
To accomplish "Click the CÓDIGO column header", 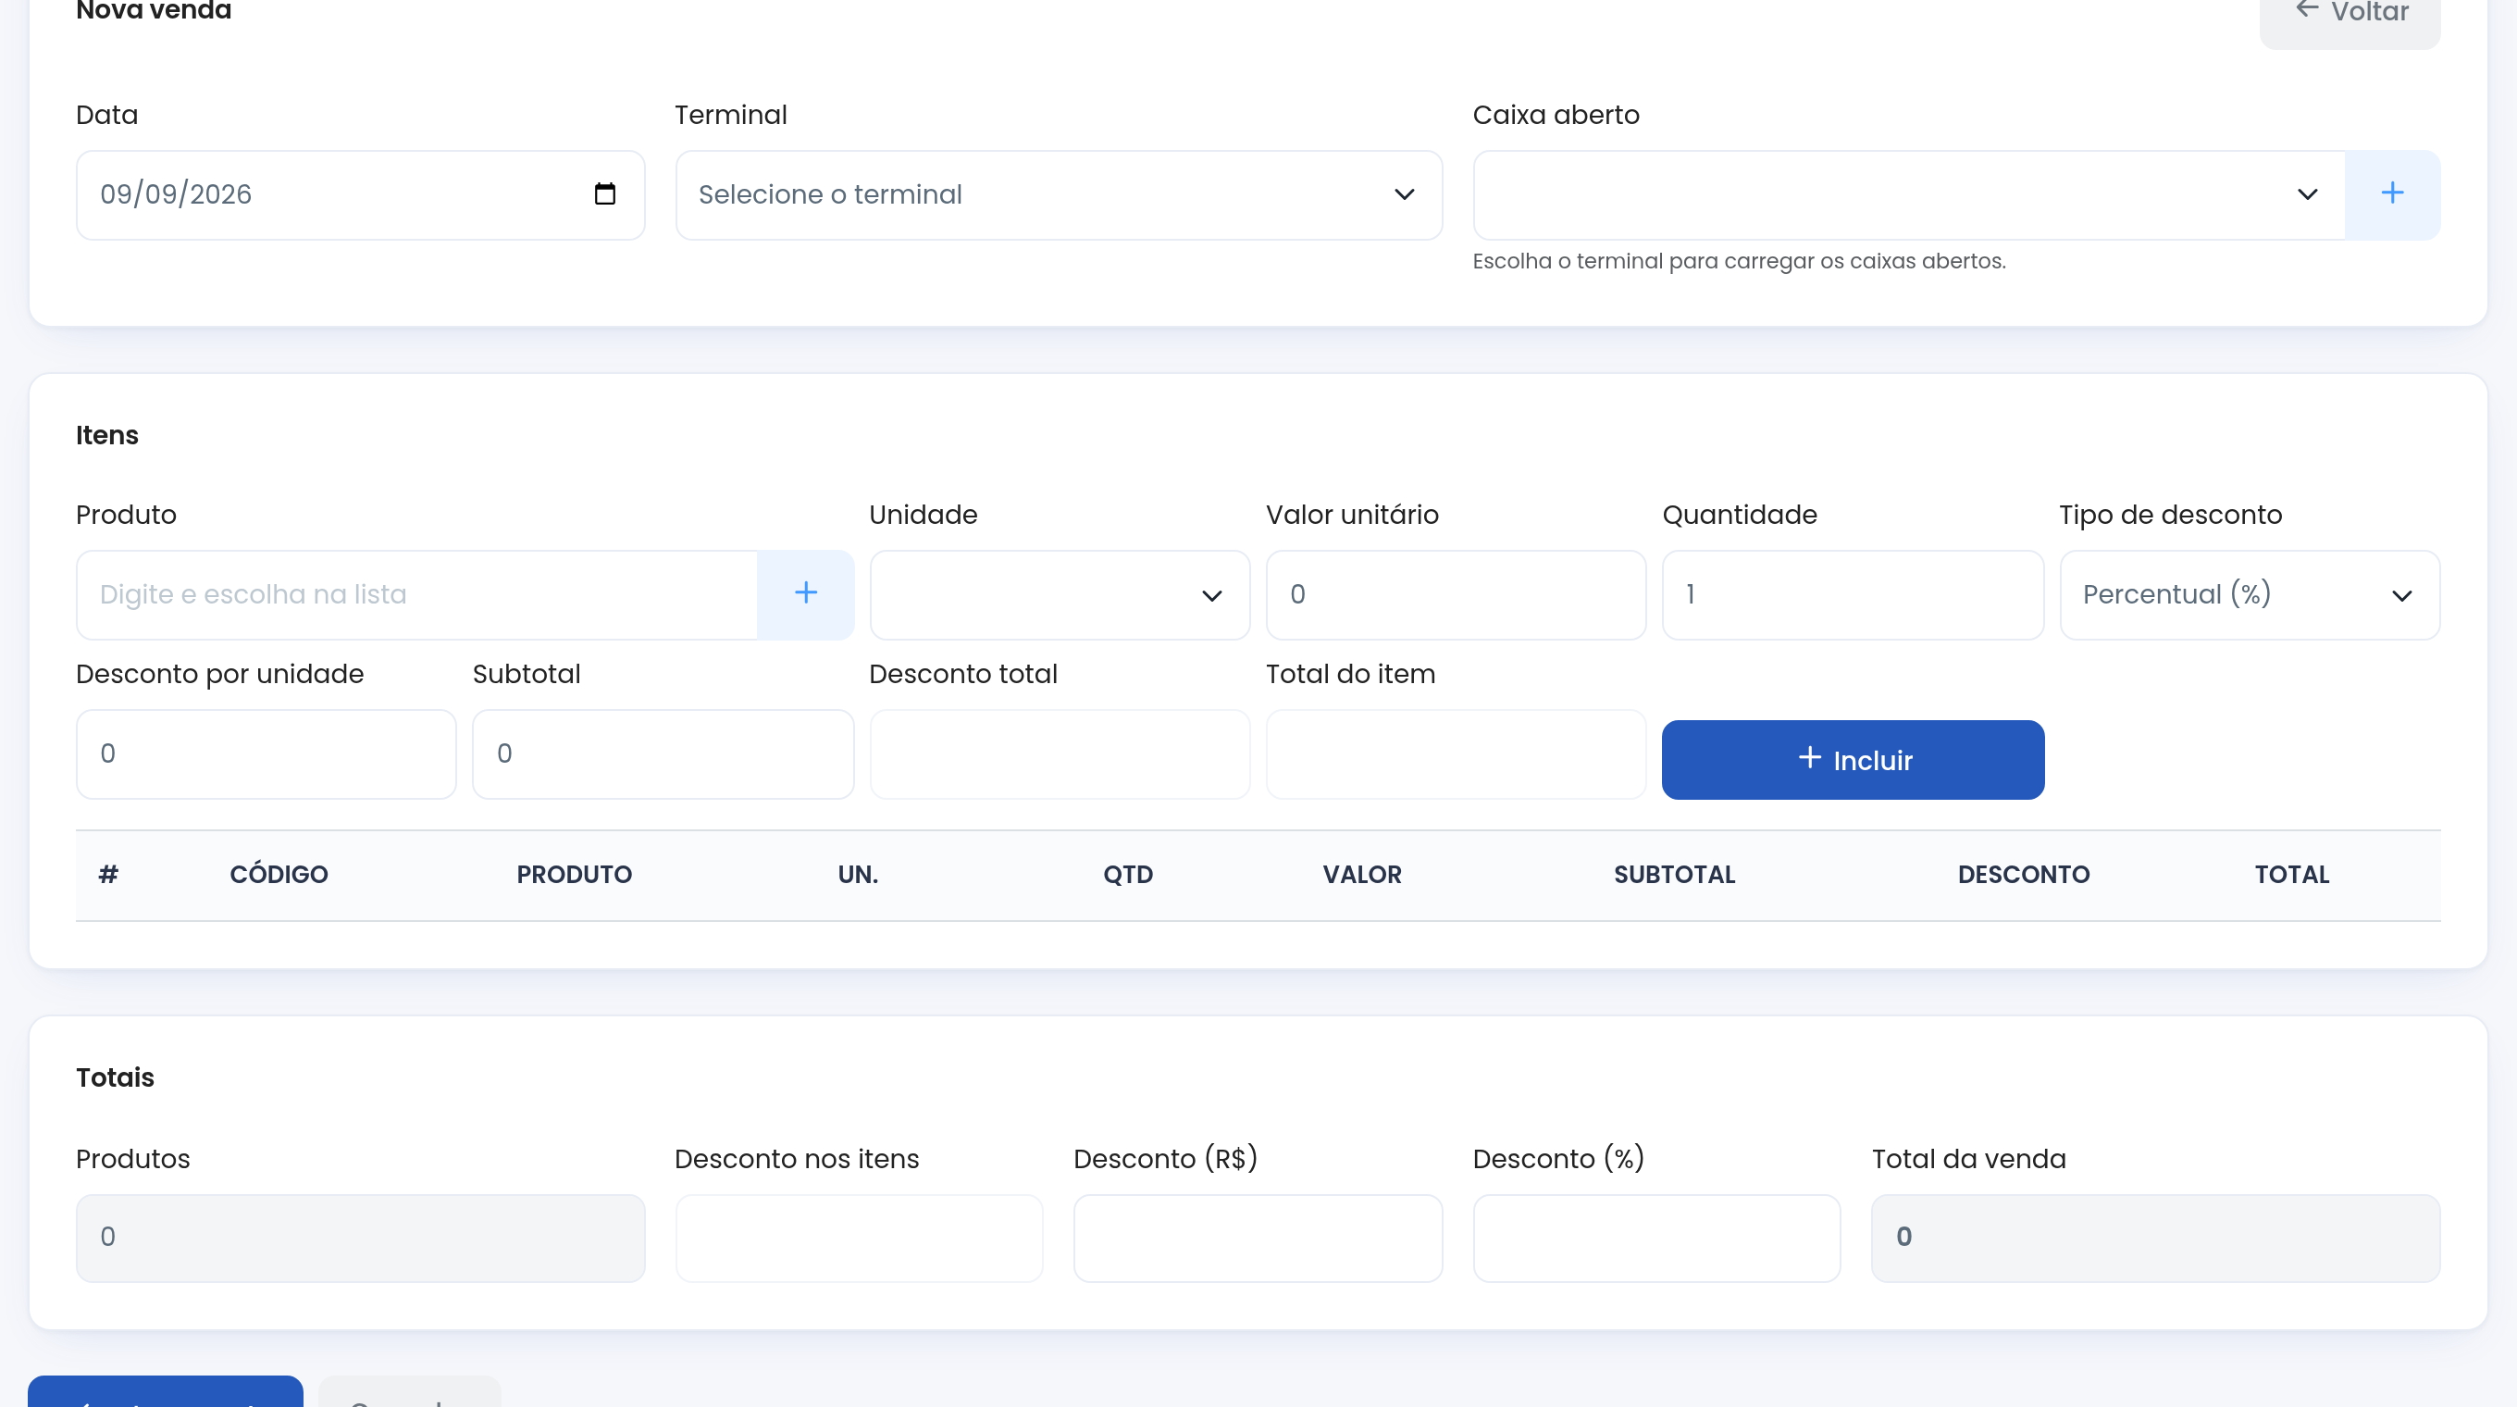I will pyautogui.click(x=279, y=875).
